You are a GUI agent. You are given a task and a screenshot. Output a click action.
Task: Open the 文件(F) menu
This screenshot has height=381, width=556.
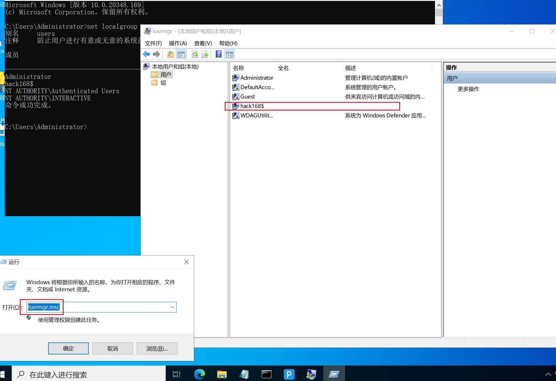click(153, 43)
